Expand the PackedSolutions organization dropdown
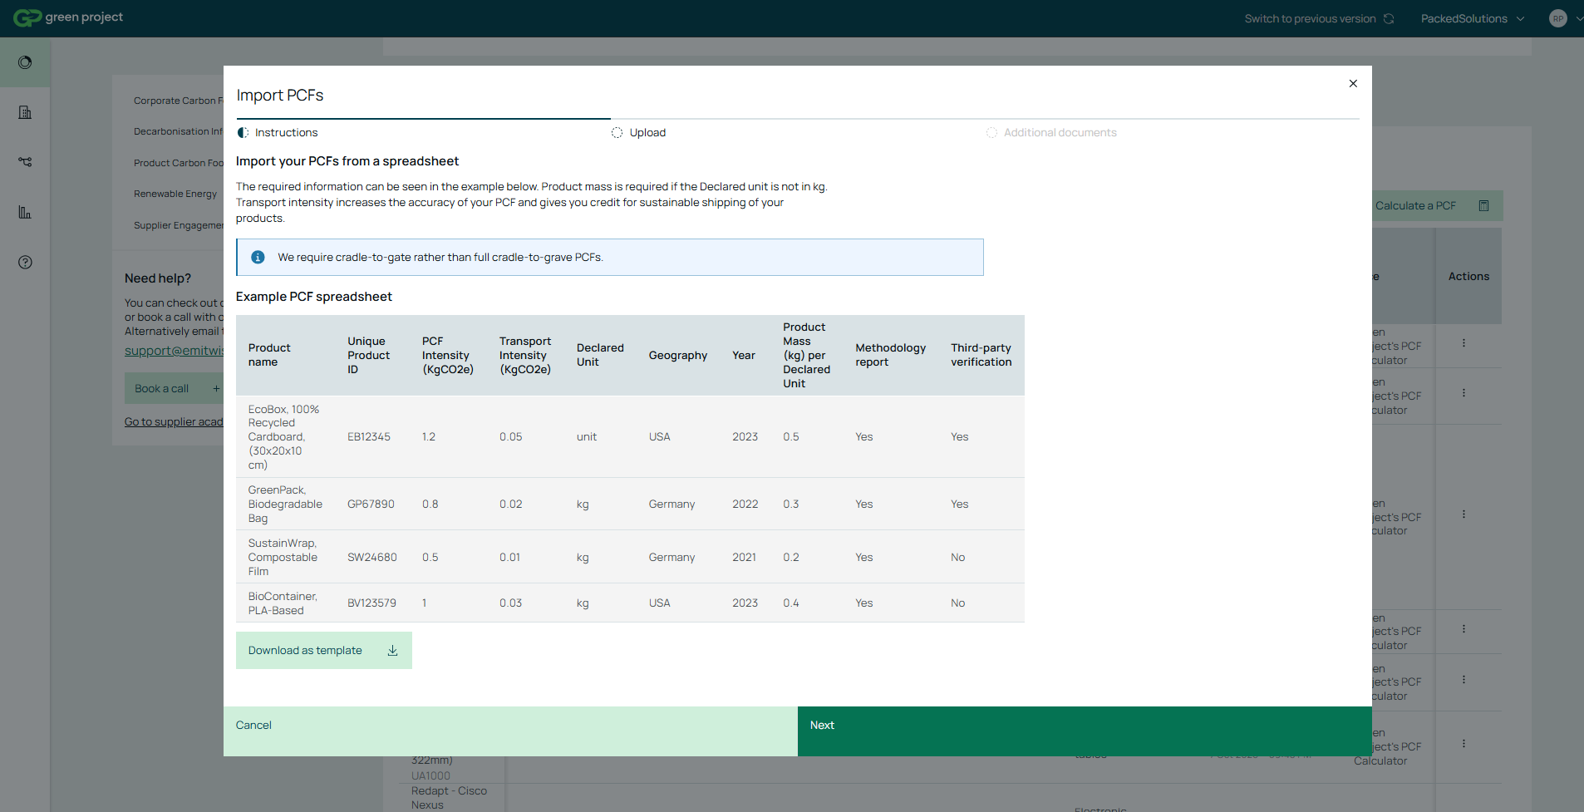Screen dimensions: 1584x812 (x=1472, y=18)
